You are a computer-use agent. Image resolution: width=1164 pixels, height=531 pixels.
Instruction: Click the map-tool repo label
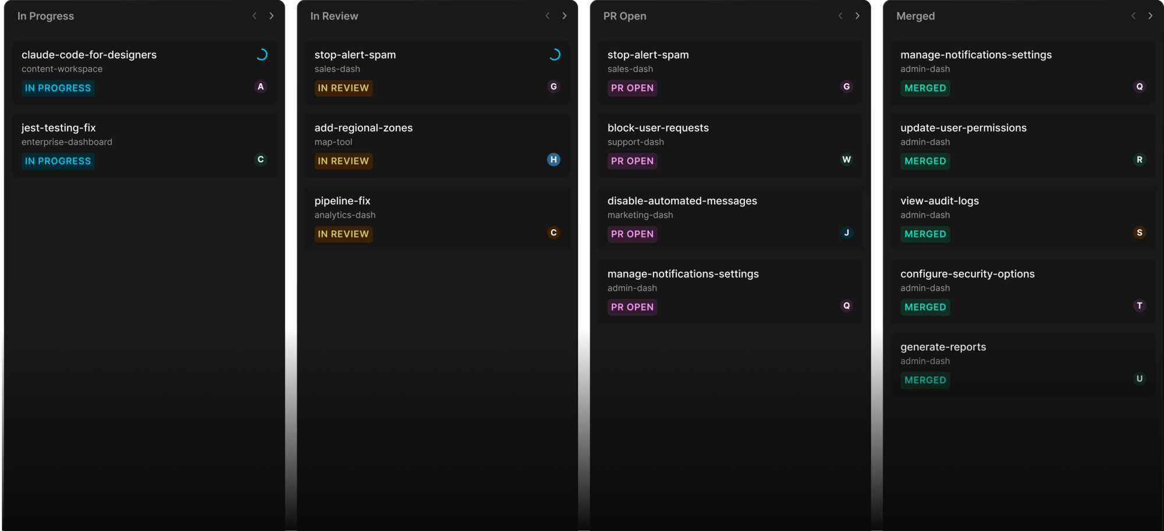(333, 142)
